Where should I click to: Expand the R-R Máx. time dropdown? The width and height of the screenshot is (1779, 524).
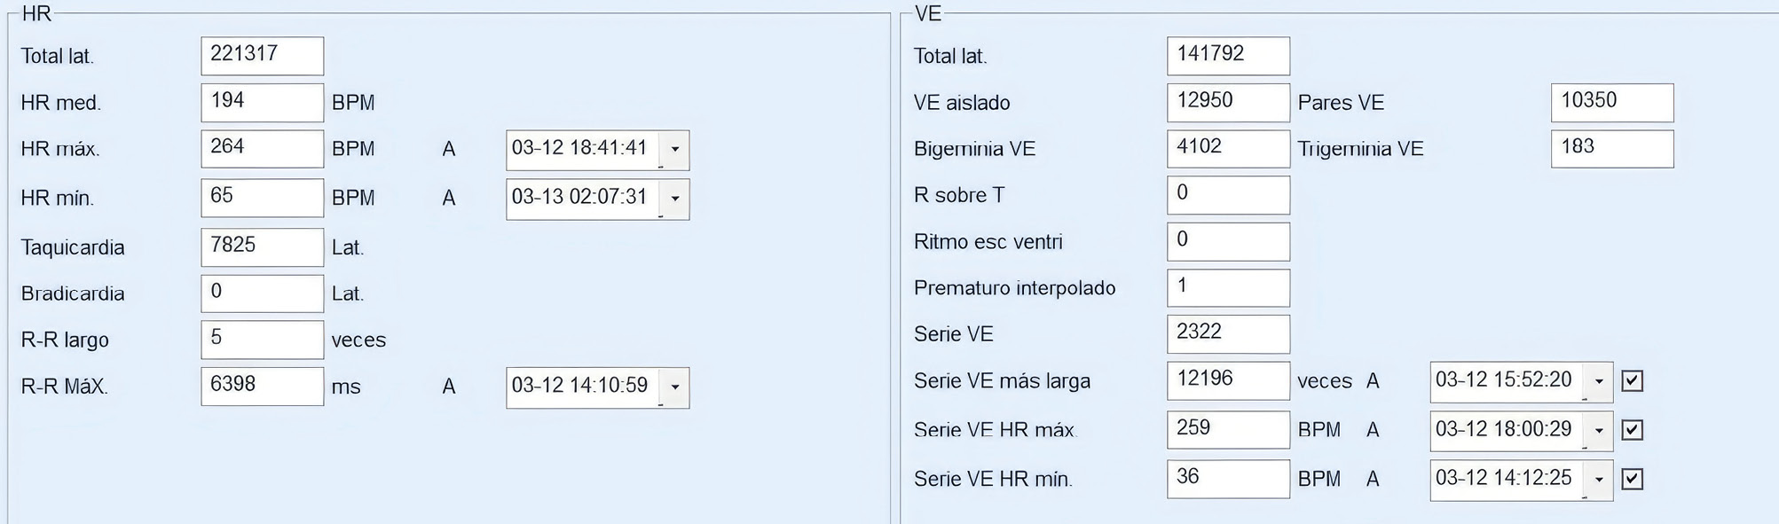tap(674, 387)
